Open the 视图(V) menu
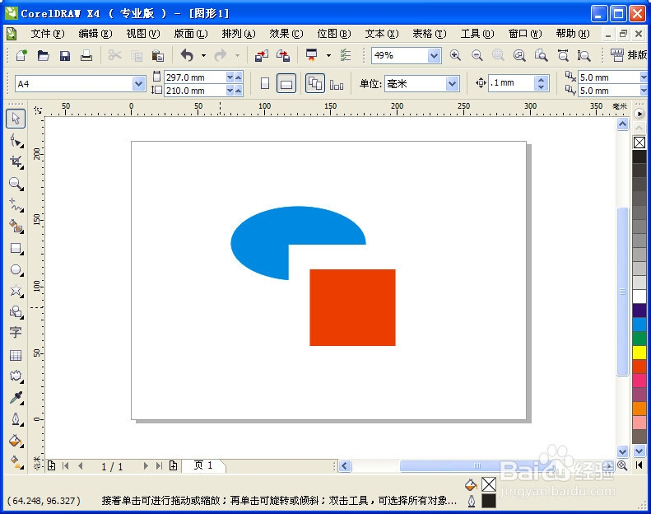The height and width of the screenshot is (514, 651). pyautogui.click(x=143, y=34)
